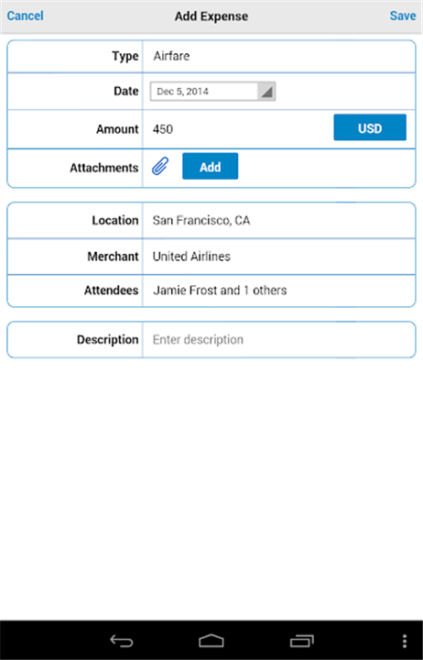Edit the Amount field showing 450
This screenshot has height=660, width=423.
[237, 129]
